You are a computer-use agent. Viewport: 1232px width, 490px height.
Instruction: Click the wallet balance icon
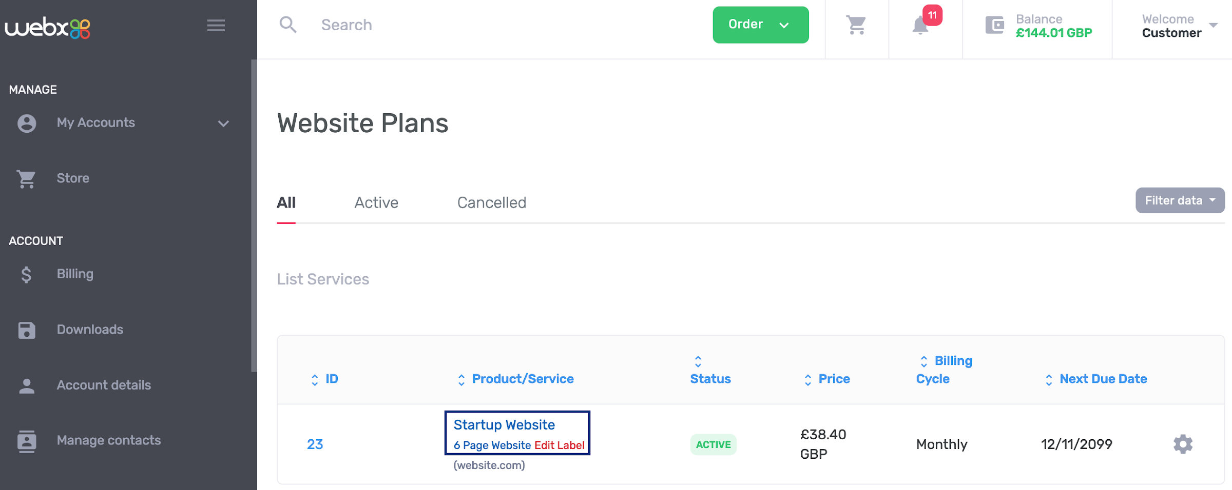pyautogui.click(x=994, y=25)
